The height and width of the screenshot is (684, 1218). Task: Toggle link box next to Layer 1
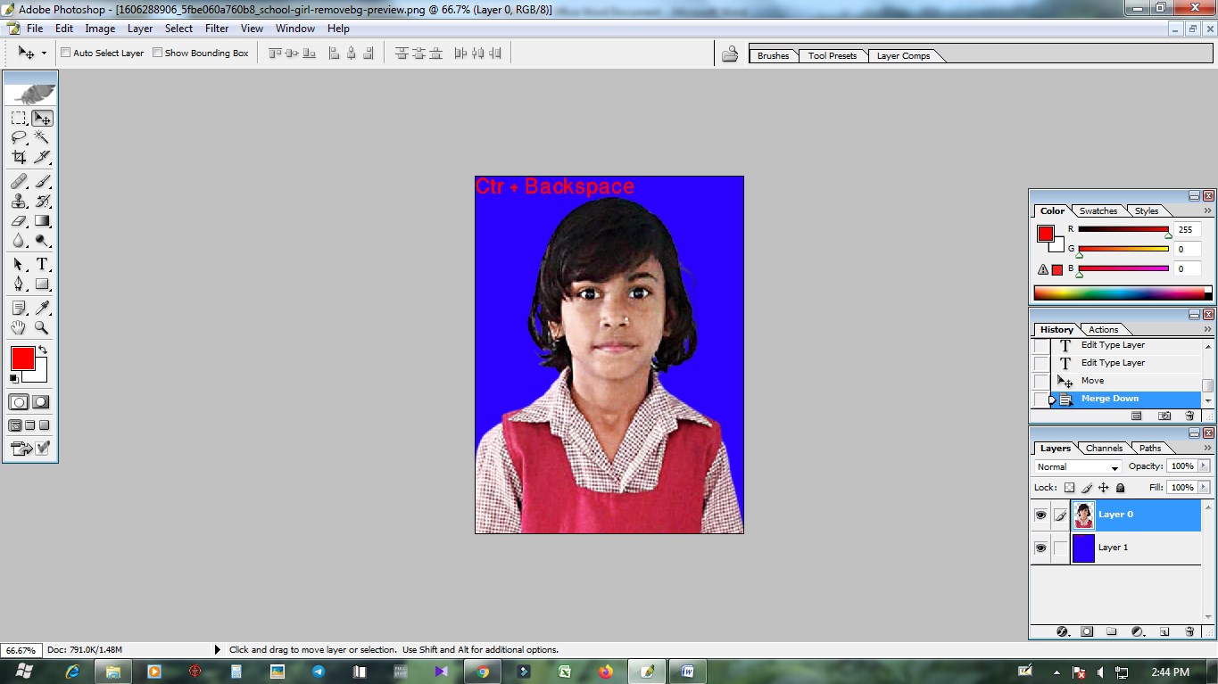click(1060, 548)
